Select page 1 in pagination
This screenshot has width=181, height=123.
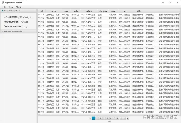point(94,118)
